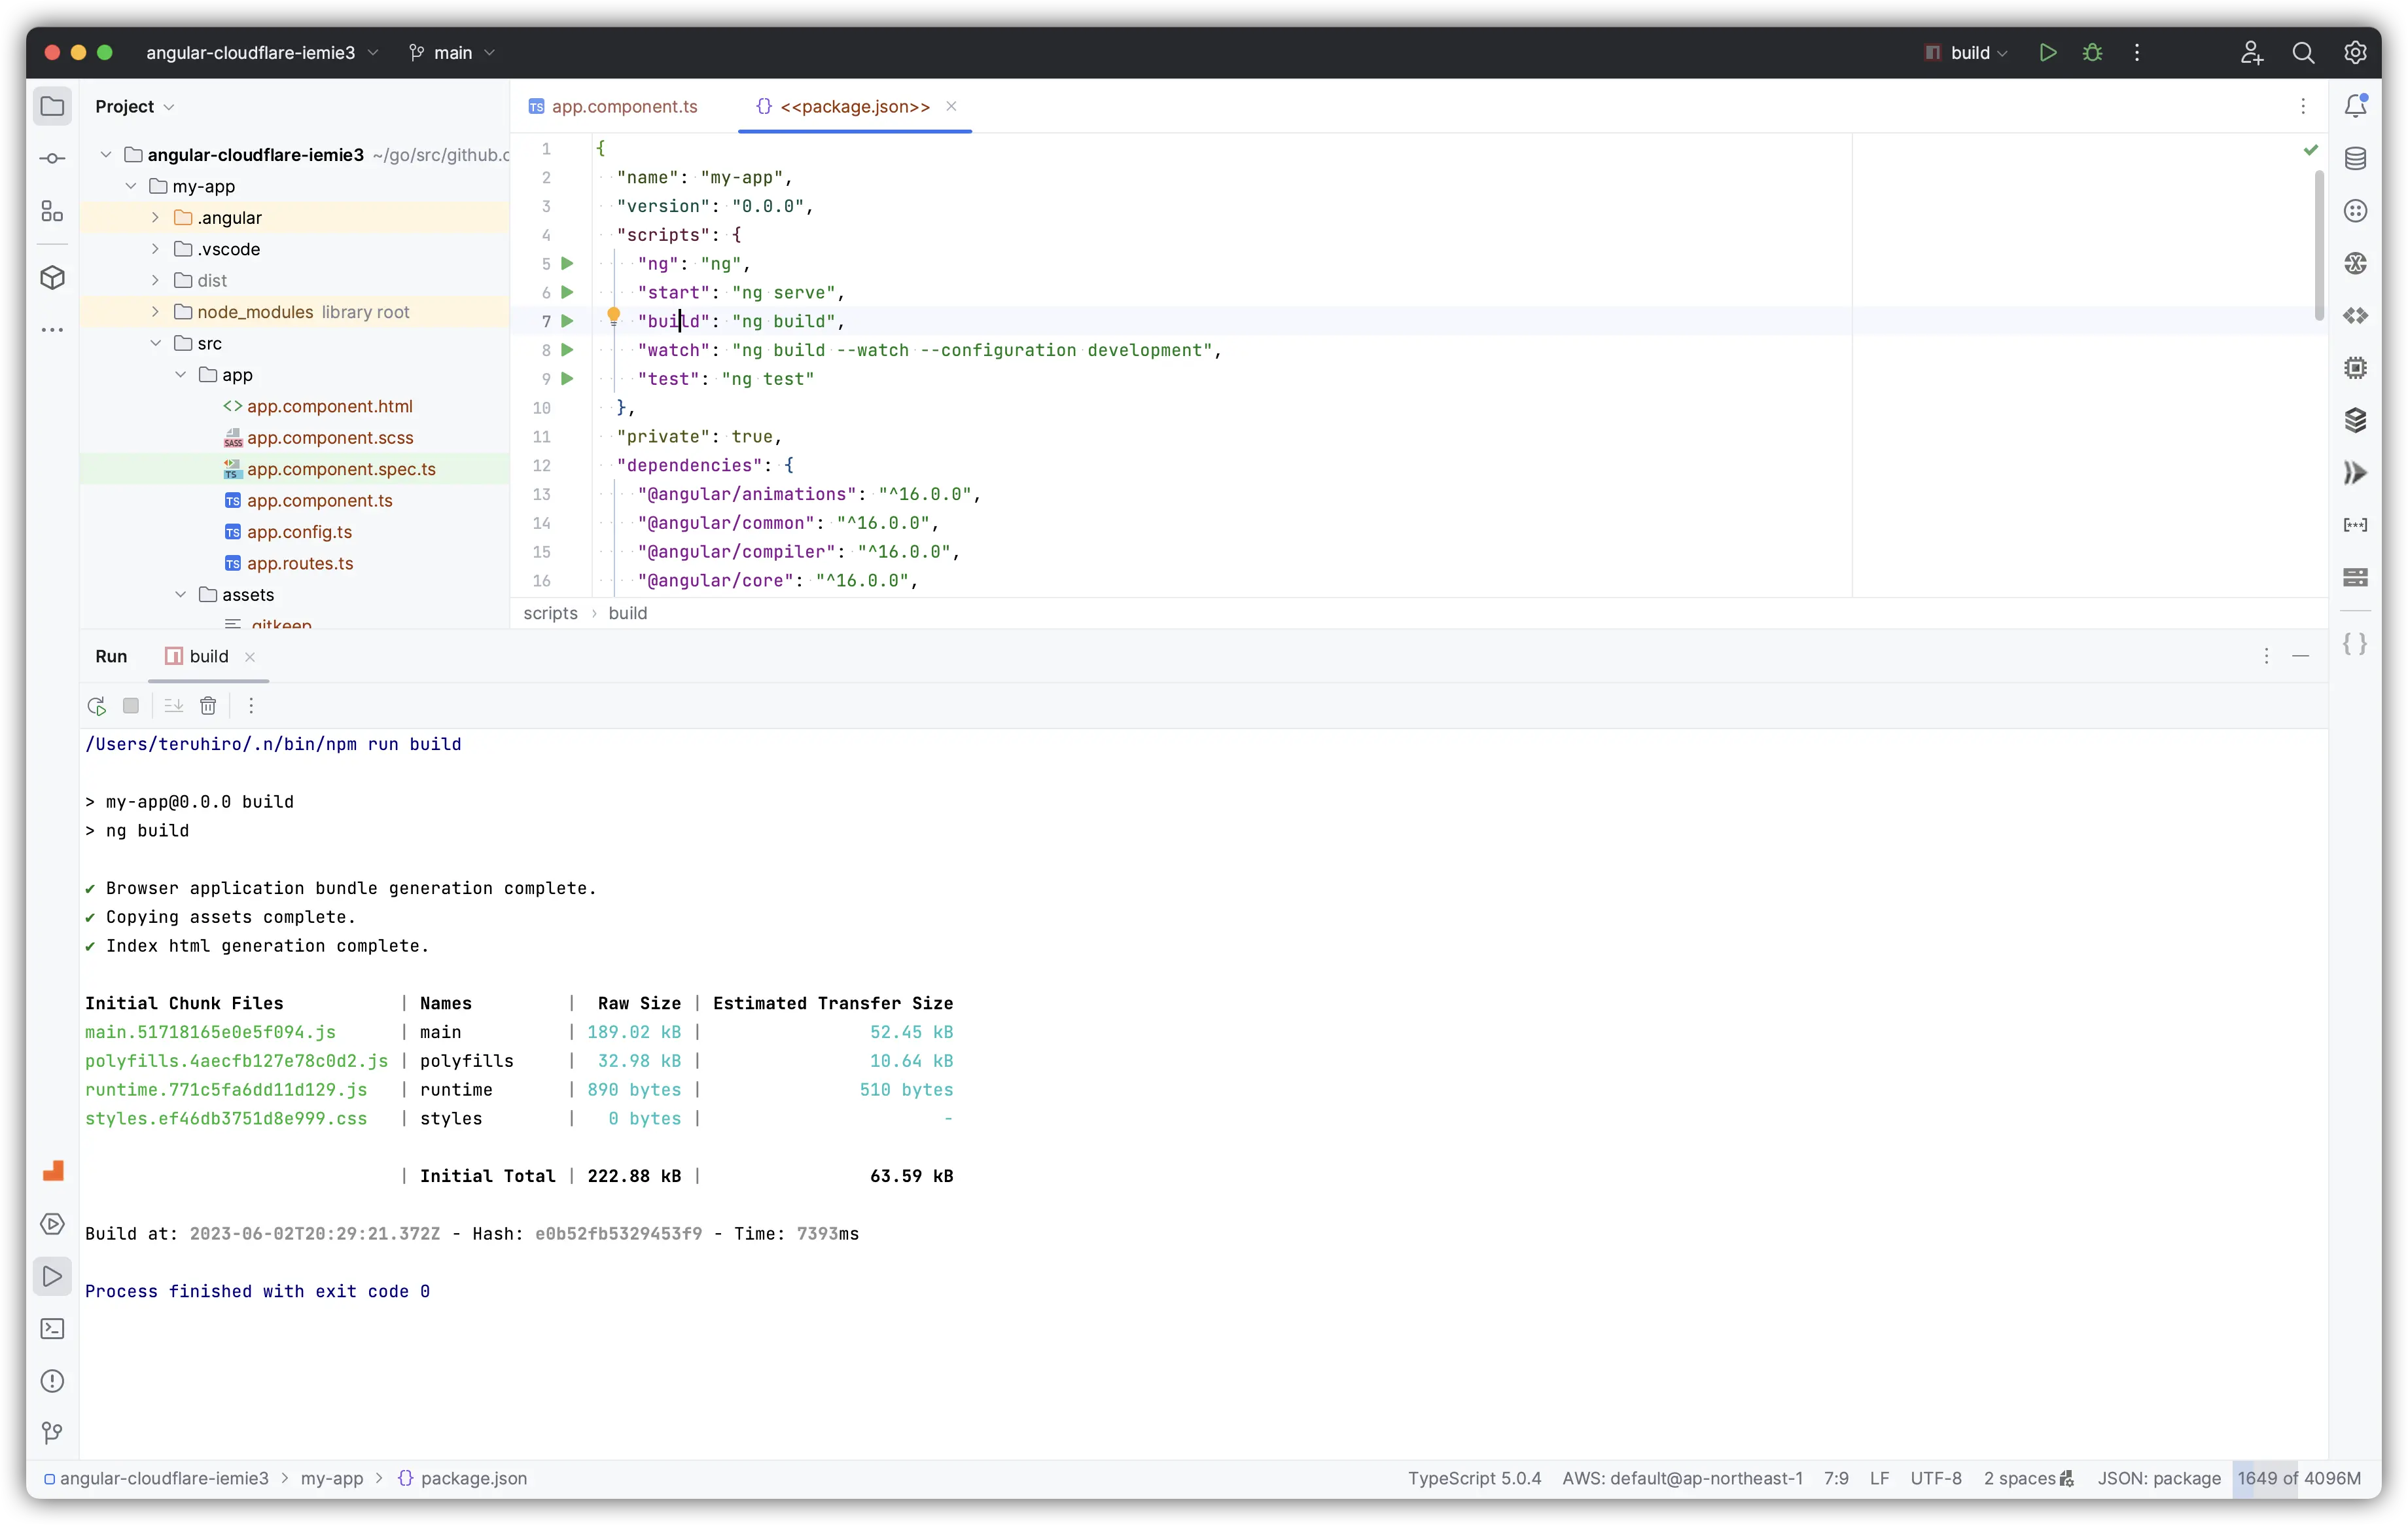Open the Notifications bell icon

tap(2355, 106)
